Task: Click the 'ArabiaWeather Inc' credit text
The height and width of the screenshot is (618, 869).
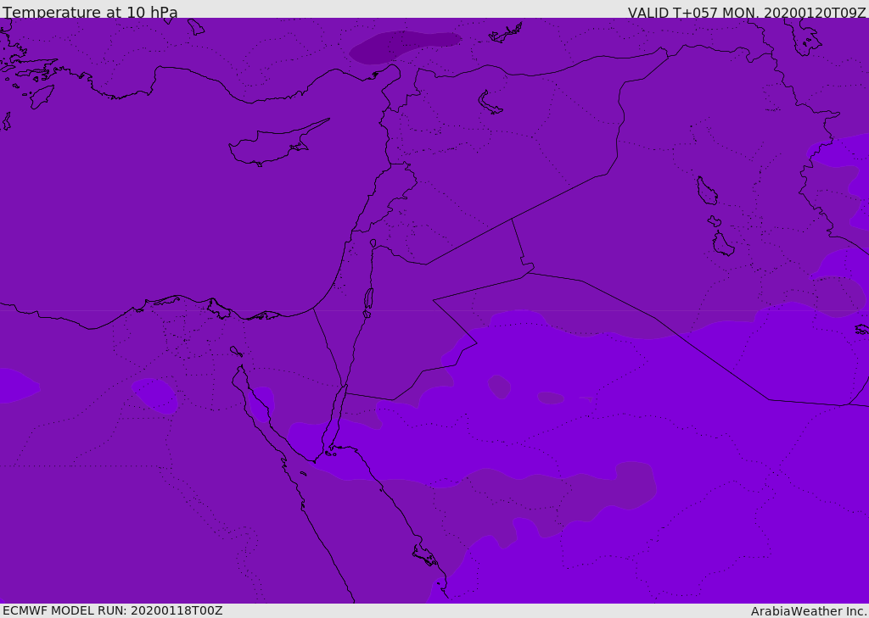Action: tap(809, 611)
